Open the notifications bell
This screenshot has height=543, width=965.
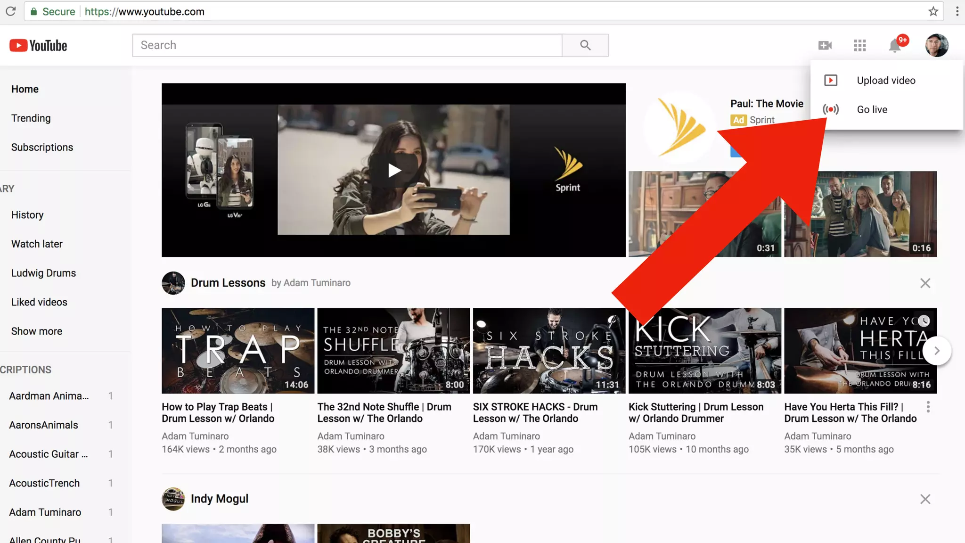894,46
